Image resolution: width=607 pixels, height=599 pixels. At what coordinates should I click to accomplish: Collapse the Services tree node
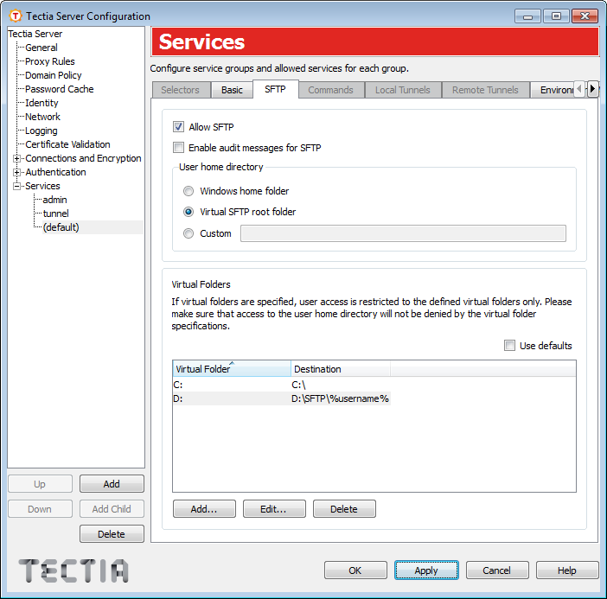tap(17, 186)
